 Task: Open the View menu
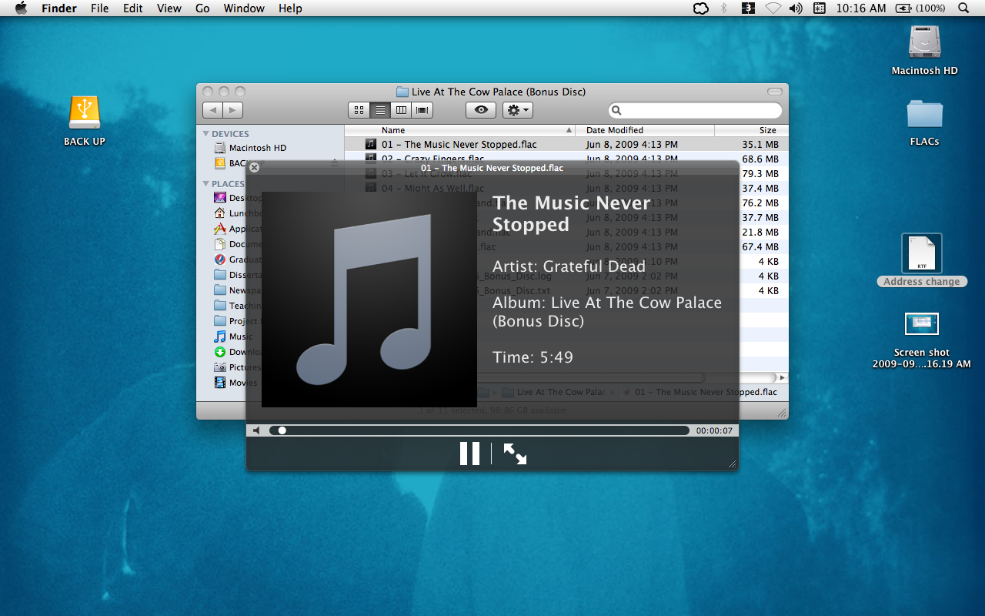(169, 8)
